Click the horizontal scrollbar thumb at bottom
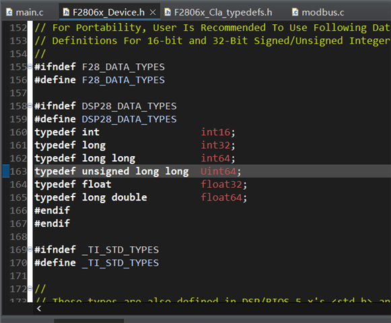The image size is (391, 323). [89, 321]
